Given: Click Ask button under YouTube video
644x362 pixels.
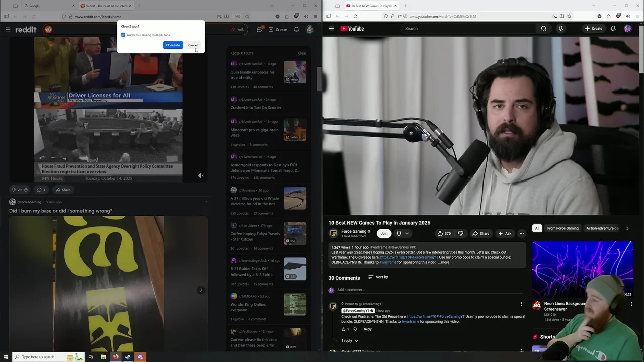Looking at the screenshot, I should click(x=505, y=233).
